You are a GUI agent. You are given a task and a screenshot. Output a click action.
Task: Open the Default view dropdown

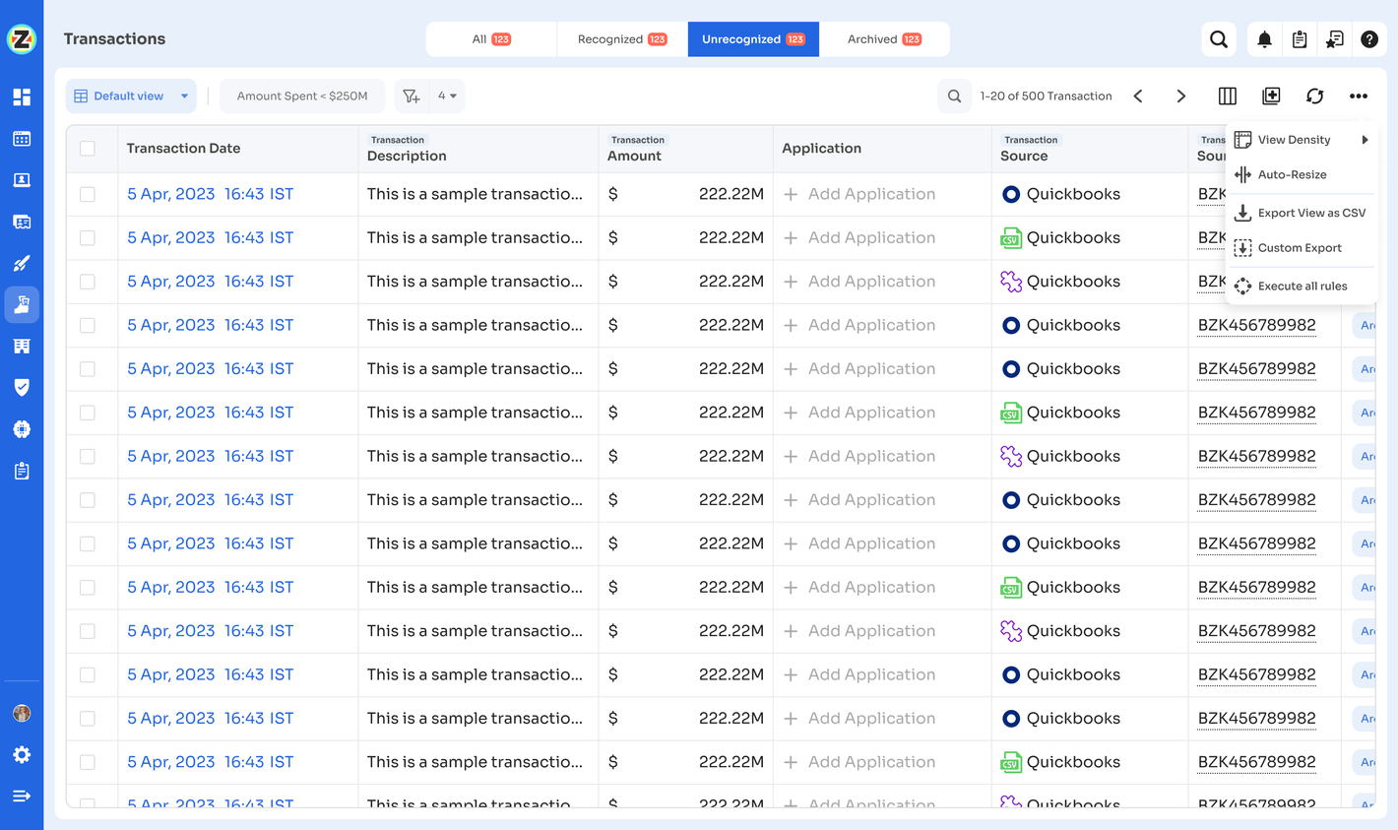(x=131, y=96)
